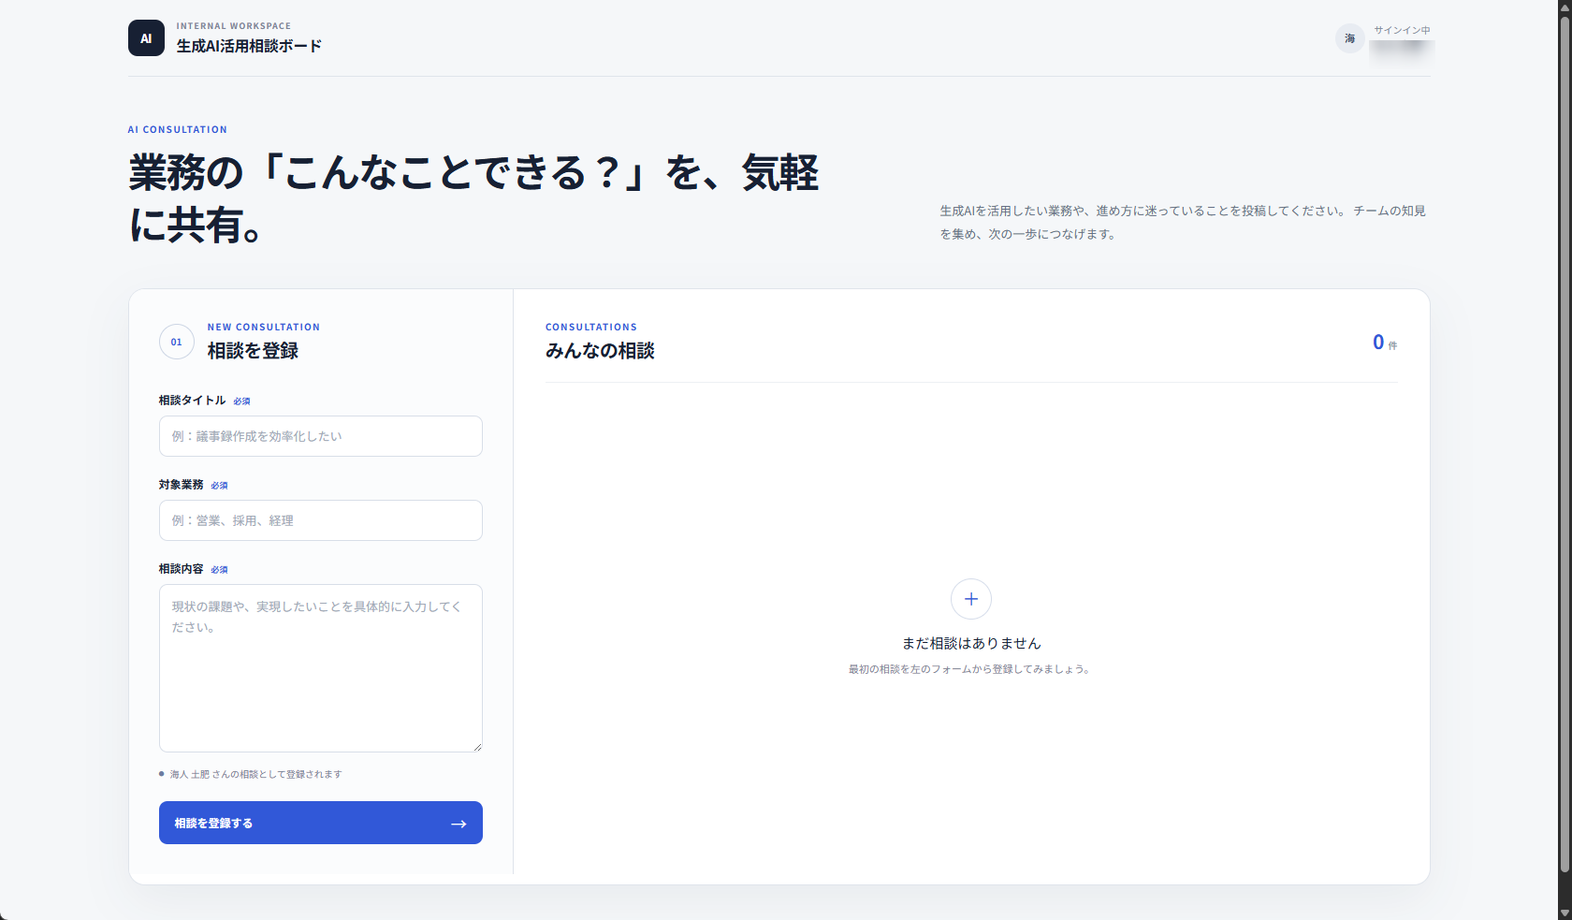Click the まだ相談はありません message

971,643
